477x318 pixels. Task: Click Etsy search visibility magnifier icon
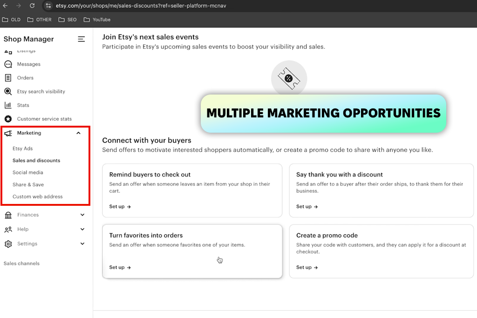(x=8, y=92)
